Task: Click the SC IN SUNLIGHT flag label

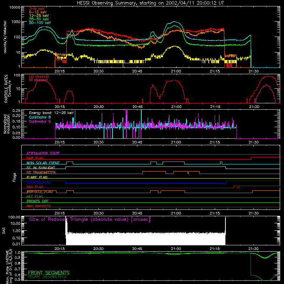Action: click(x=41, y=168)
